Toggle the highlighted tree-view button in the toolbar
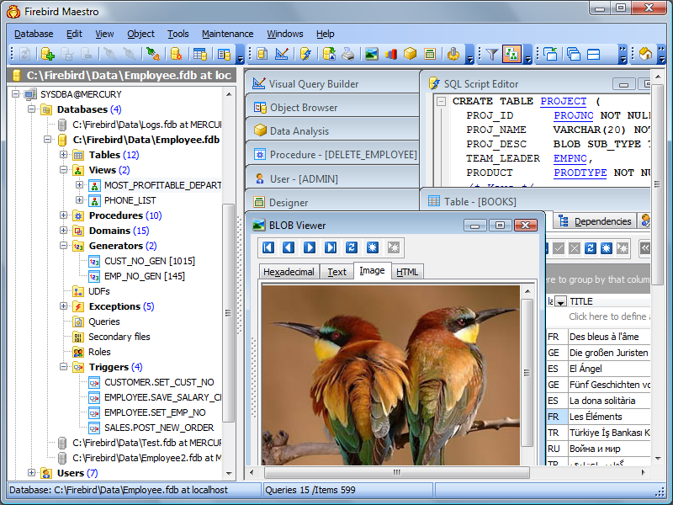 coord(511,55)
